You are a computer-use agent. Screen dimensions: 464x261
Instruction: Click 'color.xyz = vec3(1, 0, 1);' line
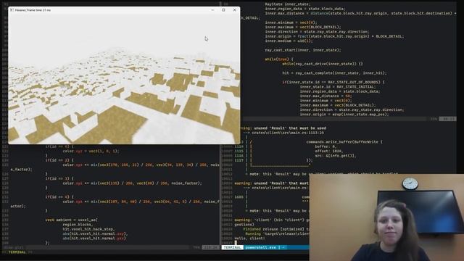91,151
